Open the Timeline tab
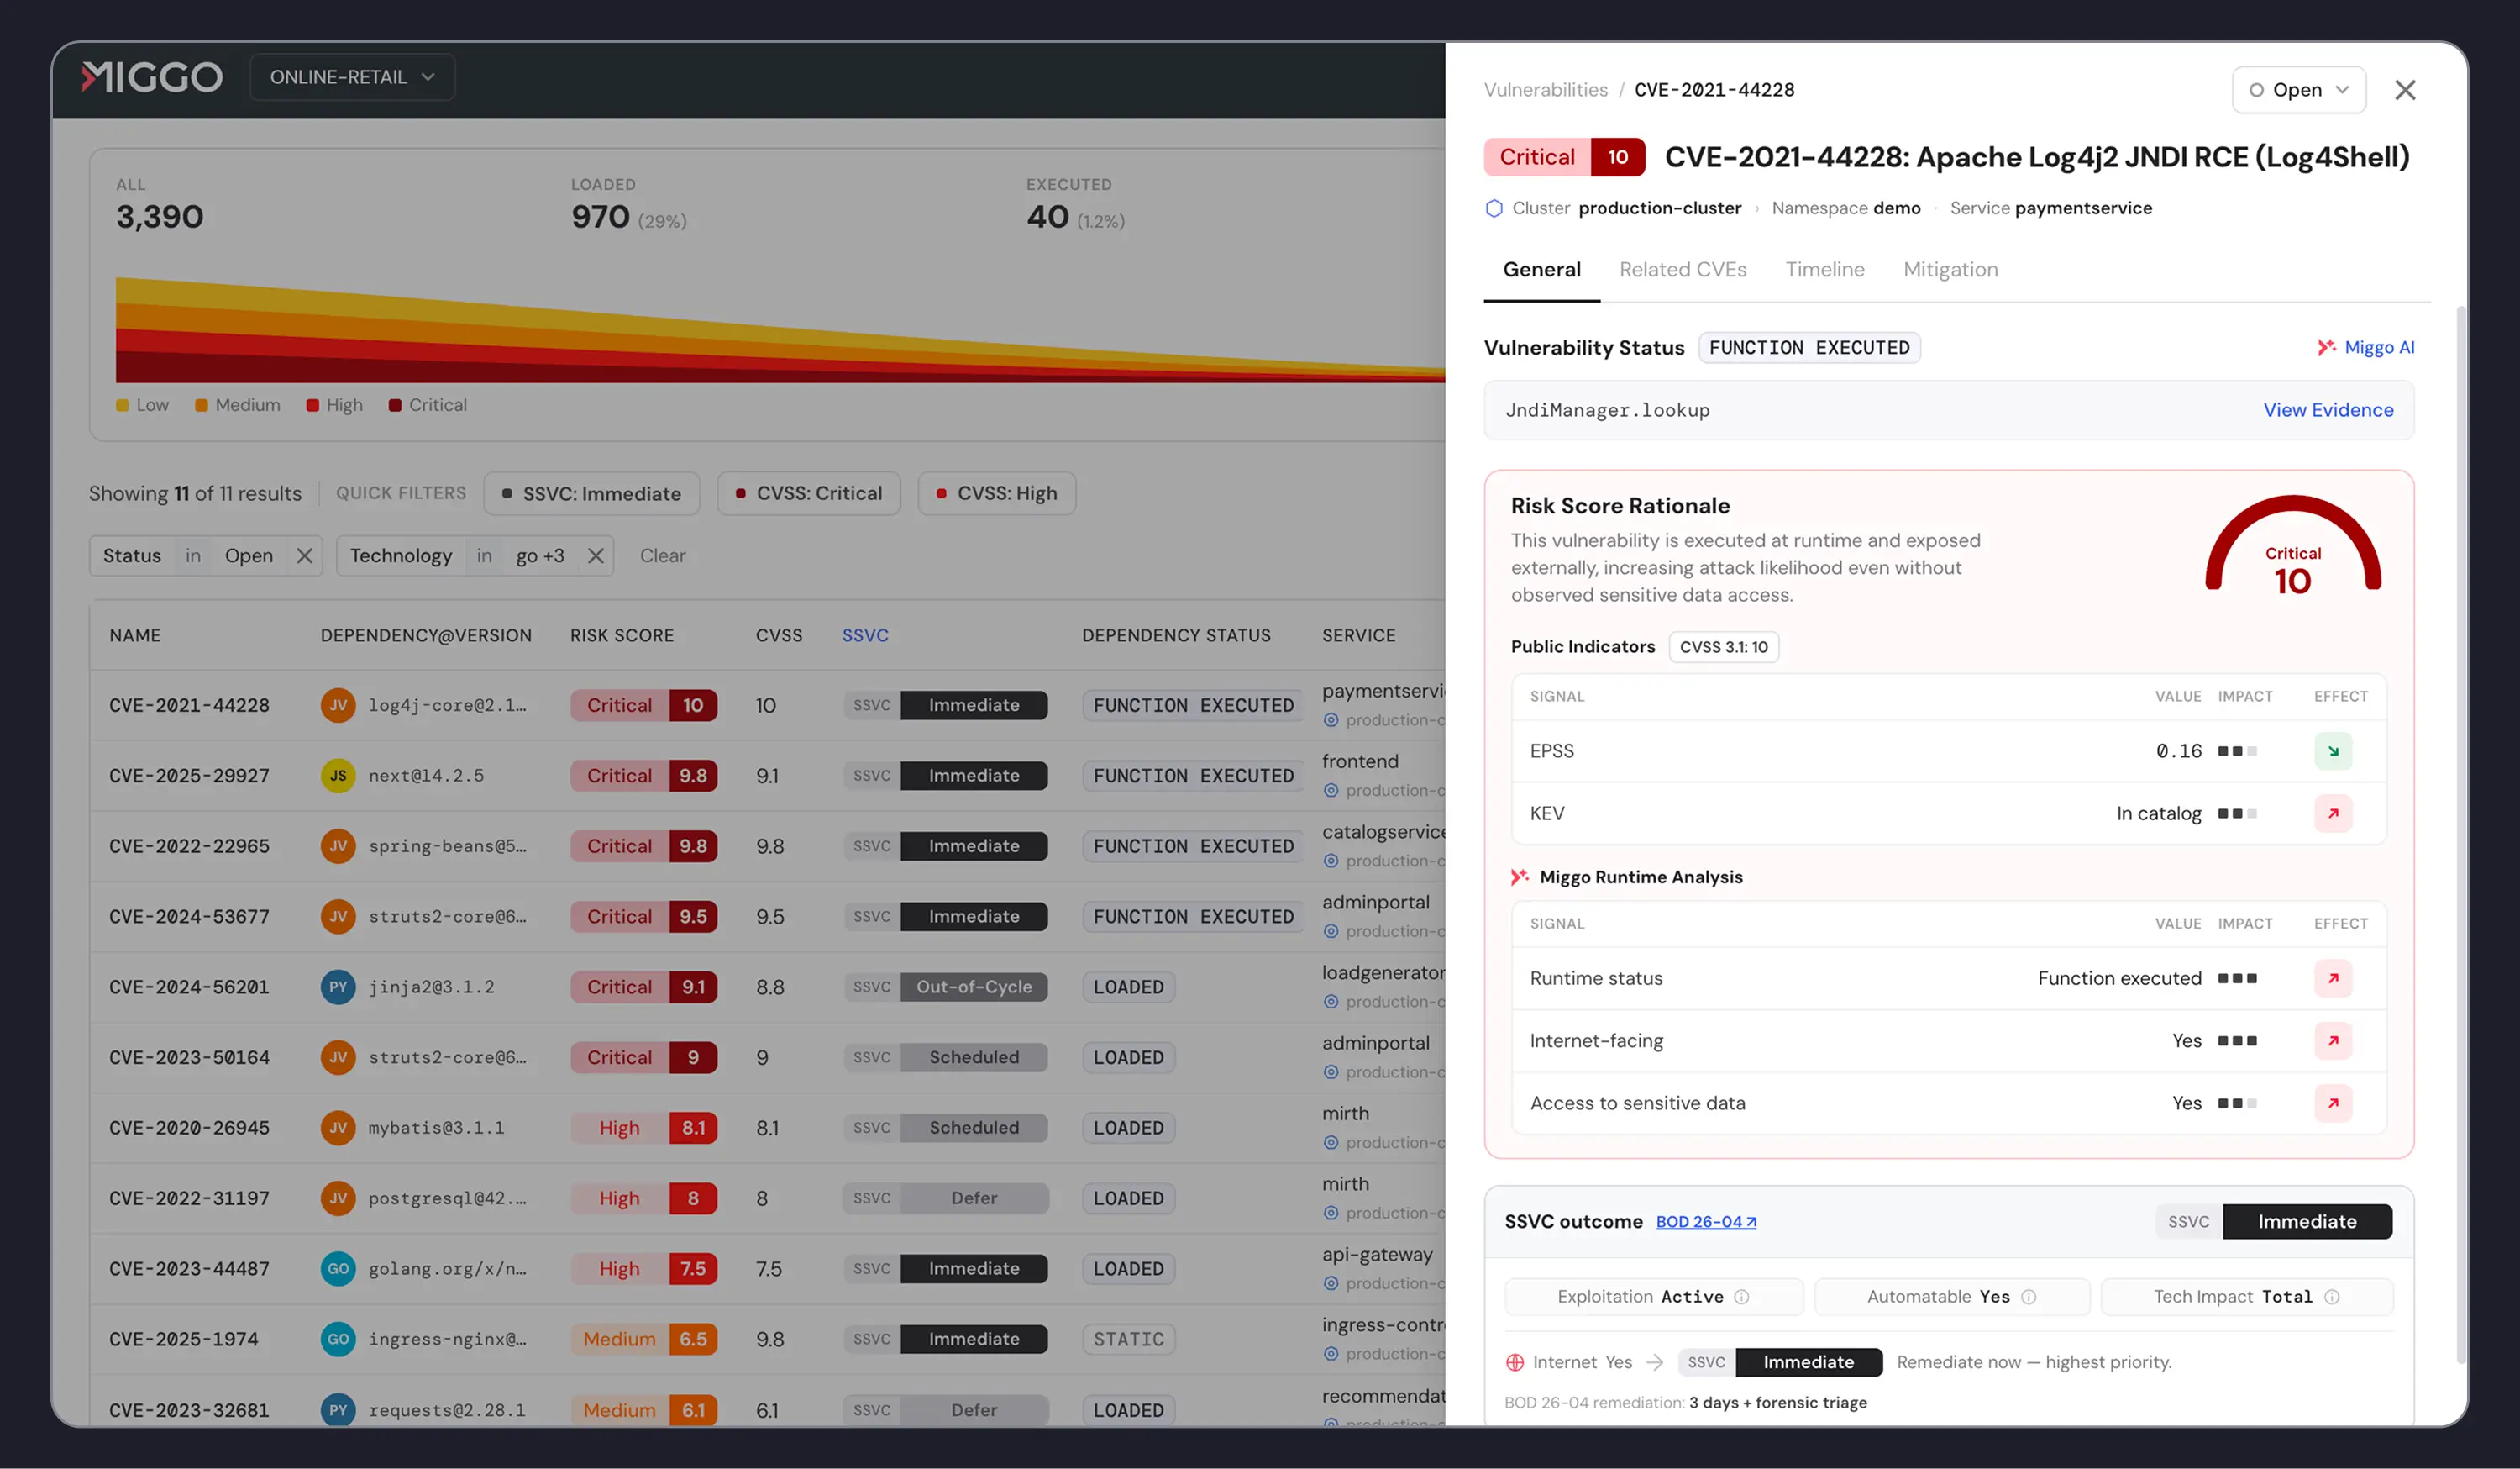 (x=1824, y=269)
